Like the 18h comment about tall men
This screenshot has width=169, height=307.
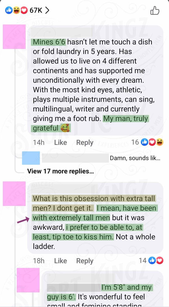coord(60,261)
